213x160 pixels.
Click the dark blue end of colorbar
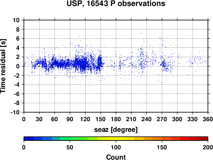(x=29, y=139)
